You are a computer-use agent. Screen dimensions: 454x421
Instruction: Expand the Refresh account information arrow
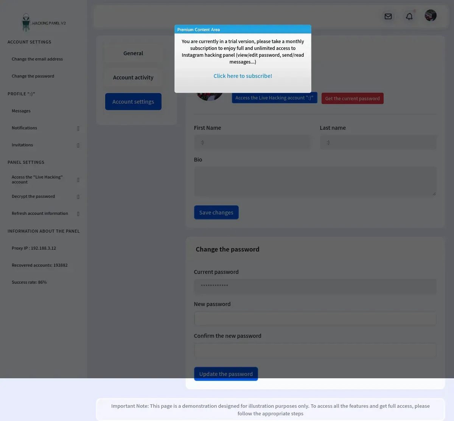(78, 214)
